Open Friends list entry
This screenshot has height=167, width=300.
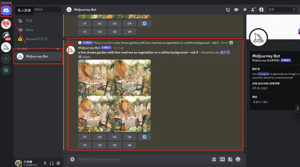tap(38, 21)
